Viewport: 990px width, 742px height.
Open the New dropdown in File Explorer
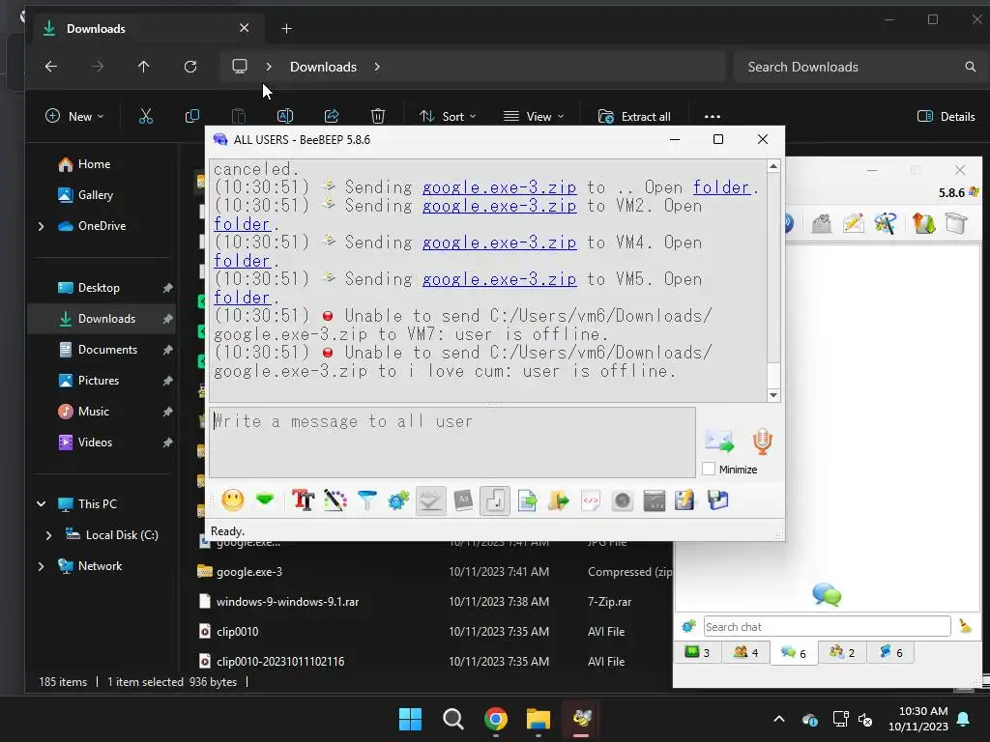[x=74, y=116]
